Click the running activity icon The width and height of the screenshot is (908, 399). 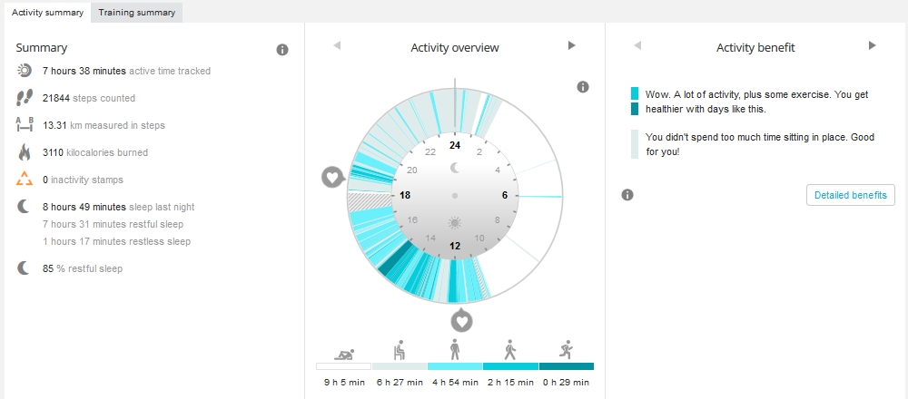(566, 350)
